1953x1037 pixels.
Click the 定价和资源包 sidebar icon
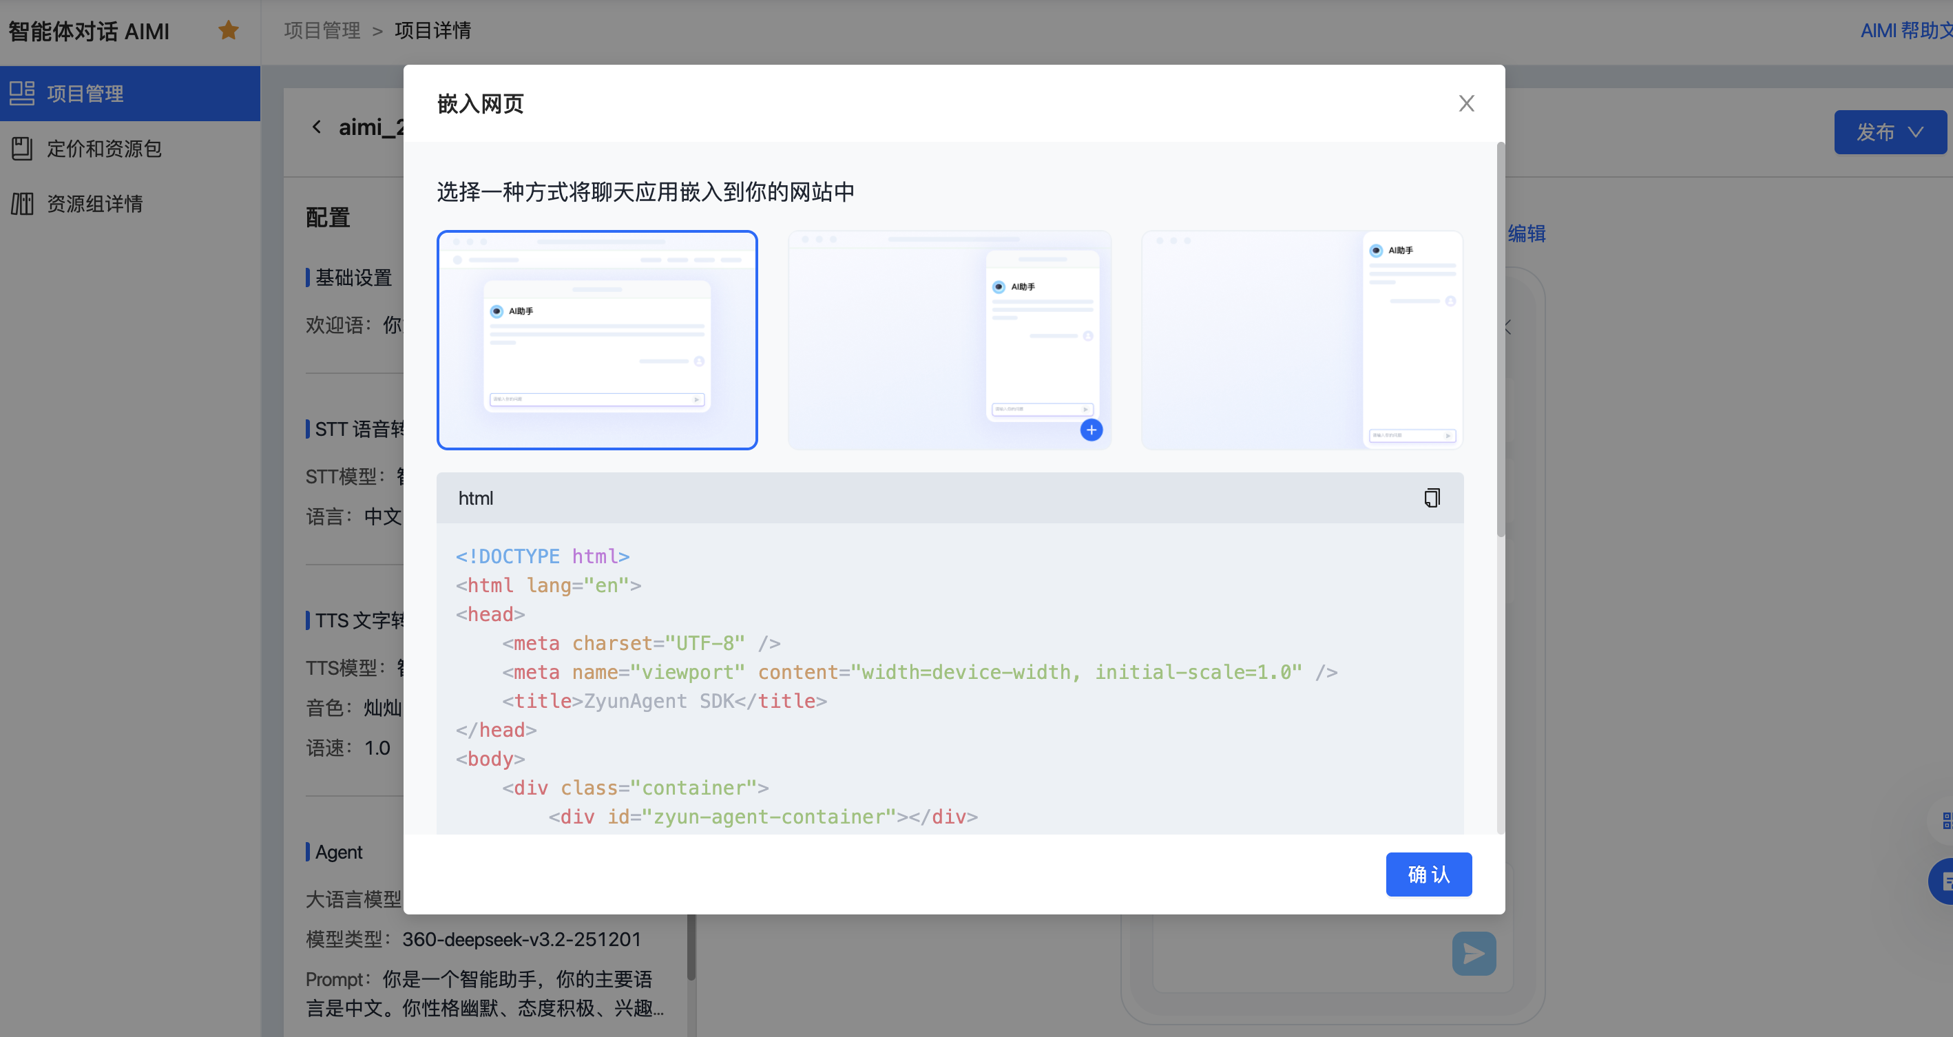[22, 149]
